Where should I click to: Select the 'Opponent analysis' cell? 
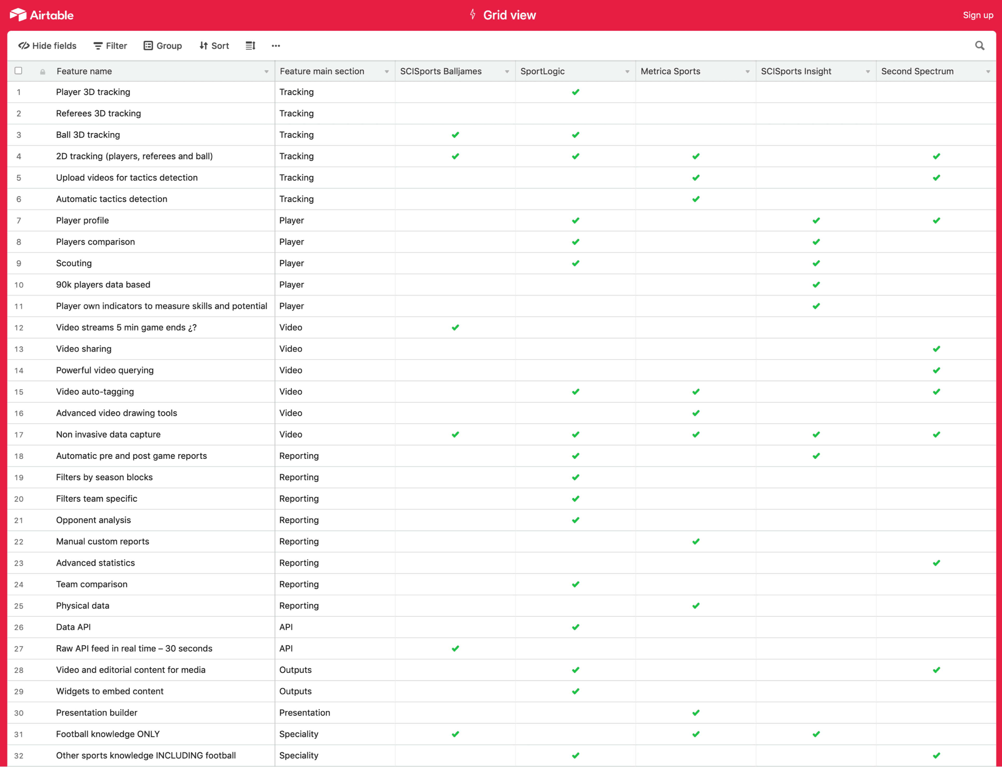[164, 520]
